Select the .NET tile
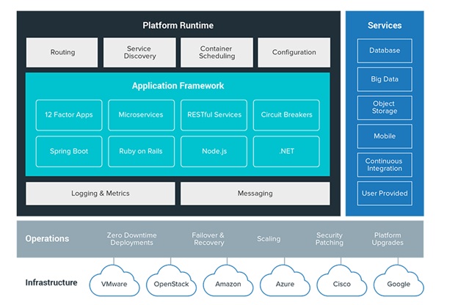 (286, 152)
